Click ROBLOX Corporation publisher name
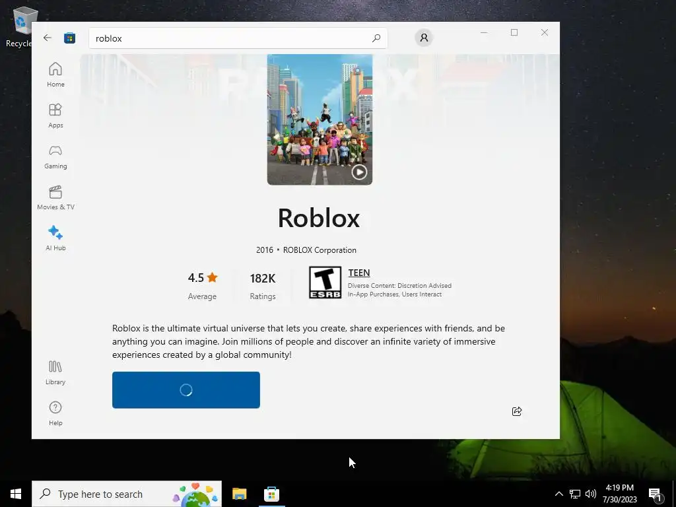 click(320, 250)
